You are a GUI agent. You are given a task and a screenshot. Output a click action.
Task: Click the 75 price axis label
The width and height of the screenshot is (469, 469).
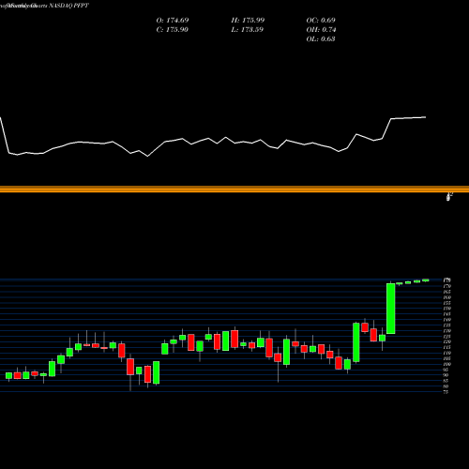pos(446,391)
